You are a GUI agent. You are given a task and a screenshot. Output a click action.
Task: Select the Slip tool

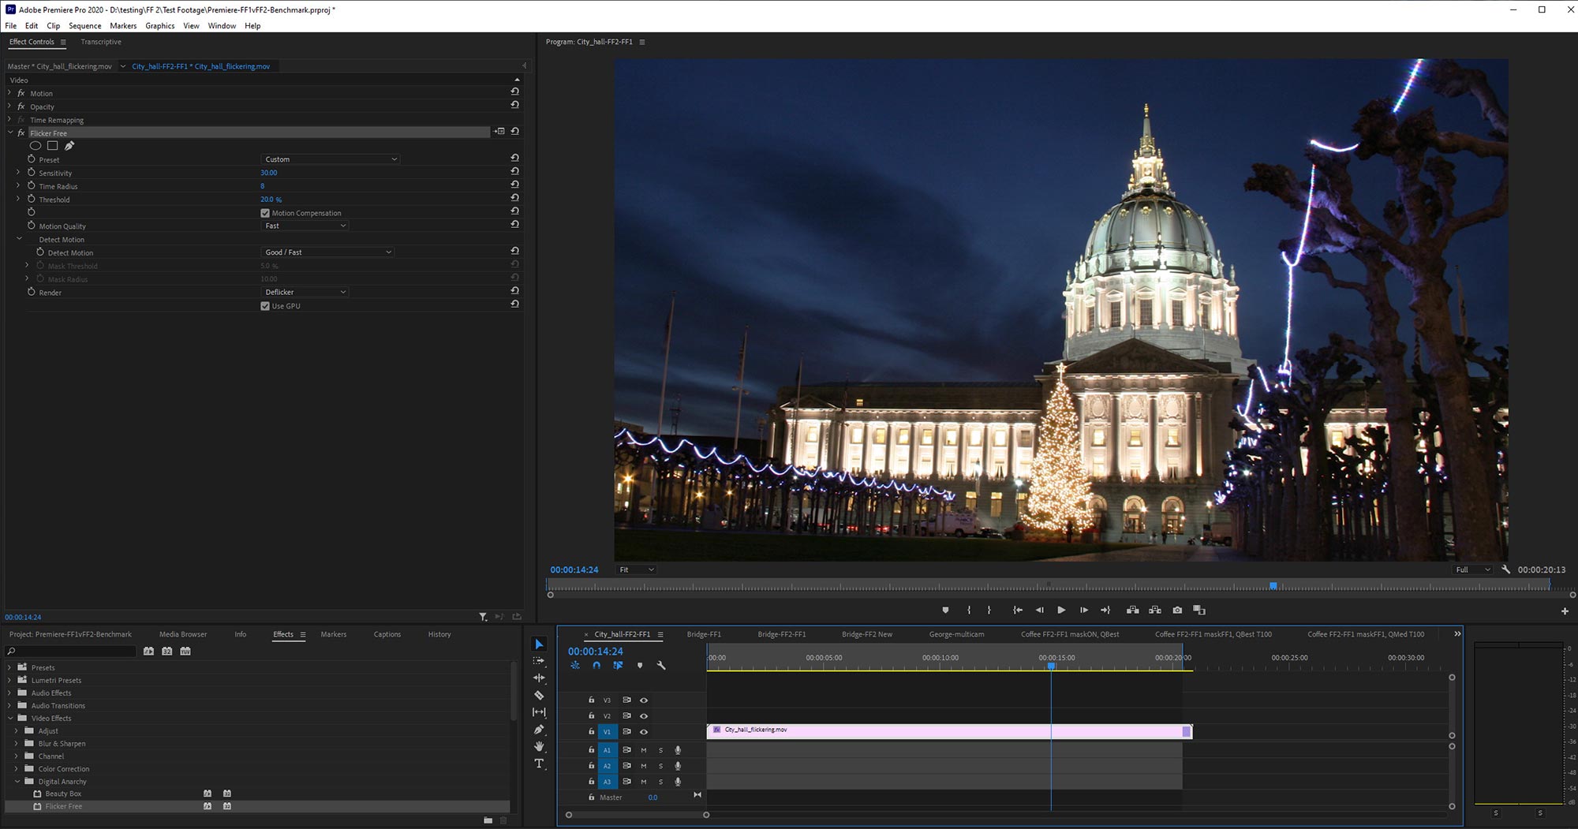point(539,712)
